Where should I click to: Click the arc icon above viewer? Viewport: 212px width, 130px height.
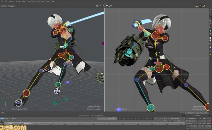[x=111, y=6]
